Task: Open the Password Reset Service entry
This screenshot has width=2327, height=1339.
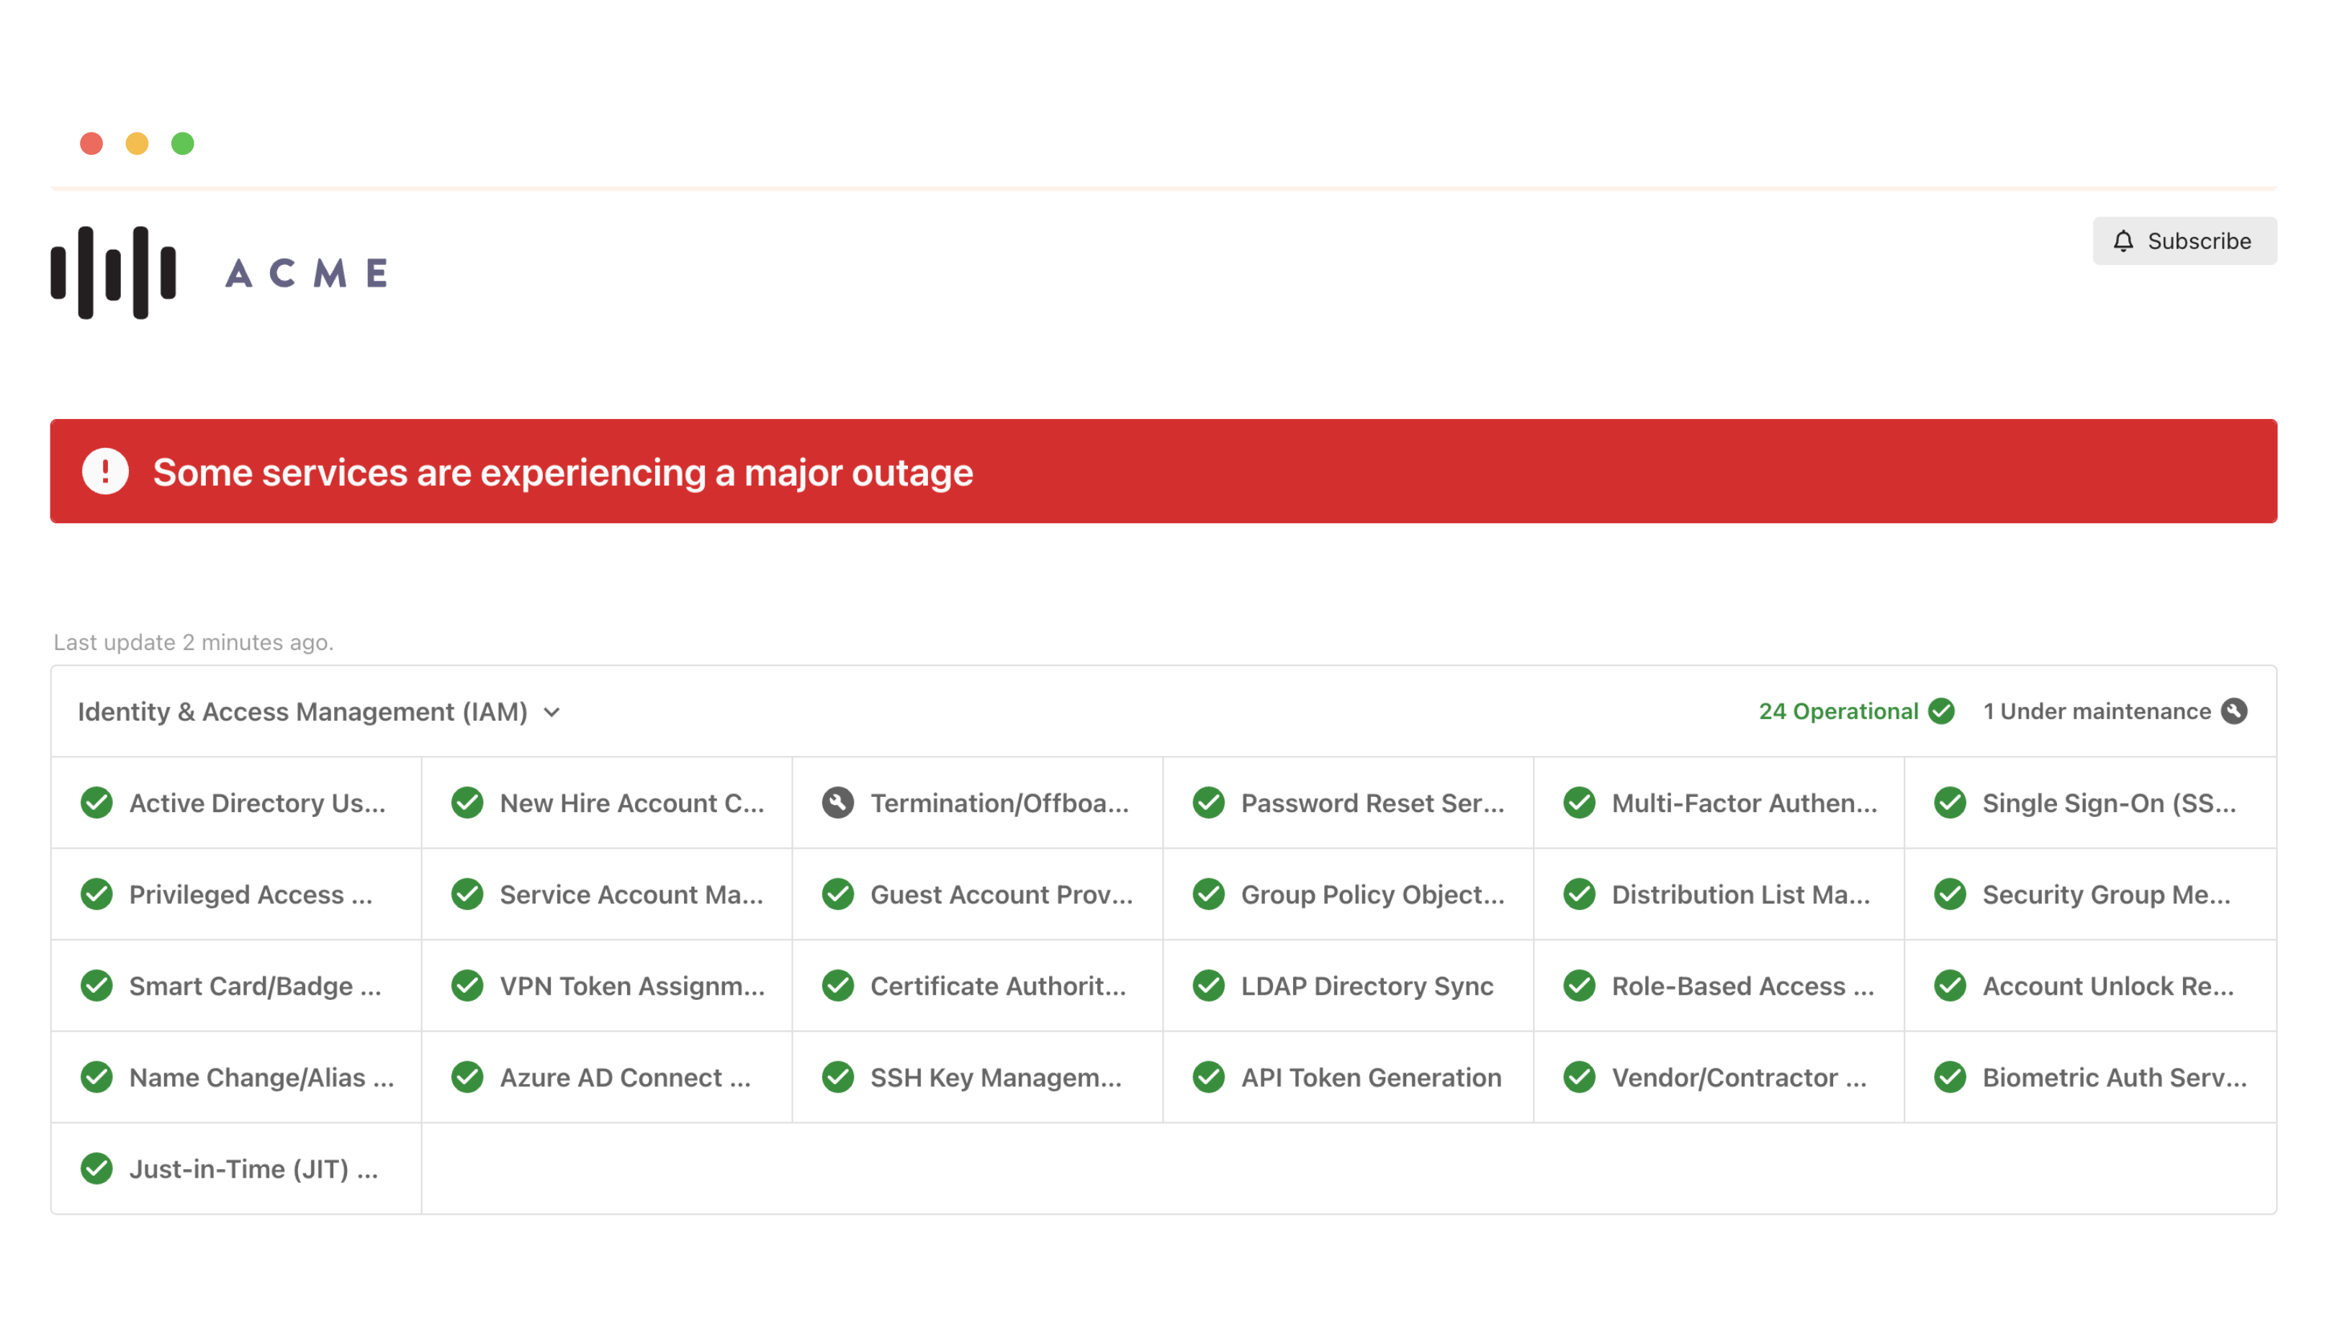Action: 1372,803
